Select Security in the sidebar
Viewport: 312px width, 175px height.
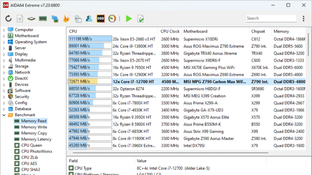pyautogui.click(x=22, y=97)
